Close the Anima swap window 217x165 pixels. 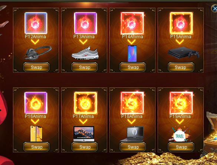click(x=214, y=9)
